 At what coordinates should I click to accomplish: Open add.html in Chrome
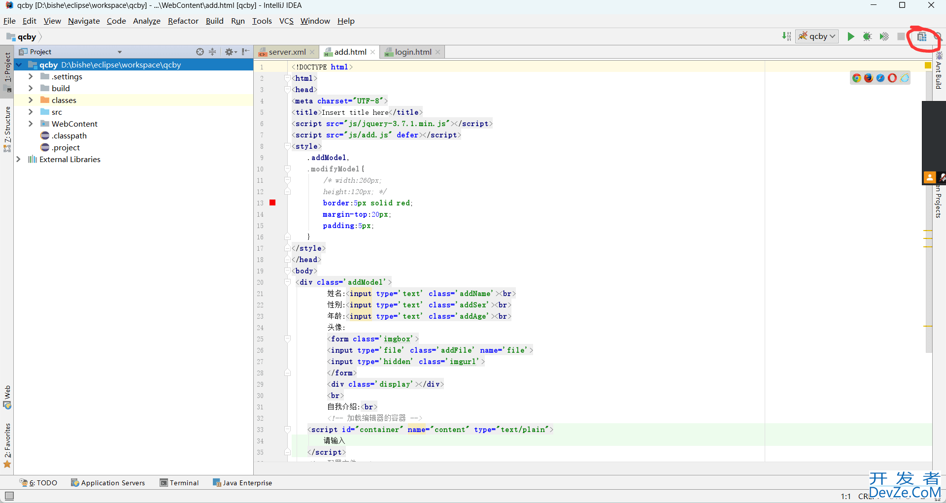tap(856, 78)
